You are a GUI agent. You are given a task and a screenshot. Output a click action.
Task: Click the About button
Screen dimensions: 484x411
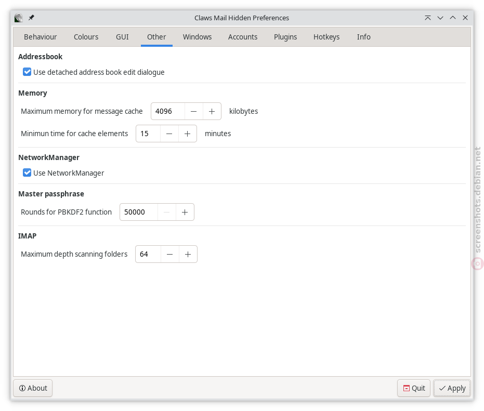33,388
